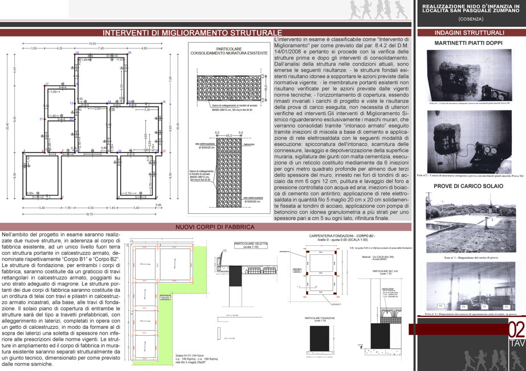Click the 'MARTINETTI PIATTI DOPPI' subtitle

point(468,43)
